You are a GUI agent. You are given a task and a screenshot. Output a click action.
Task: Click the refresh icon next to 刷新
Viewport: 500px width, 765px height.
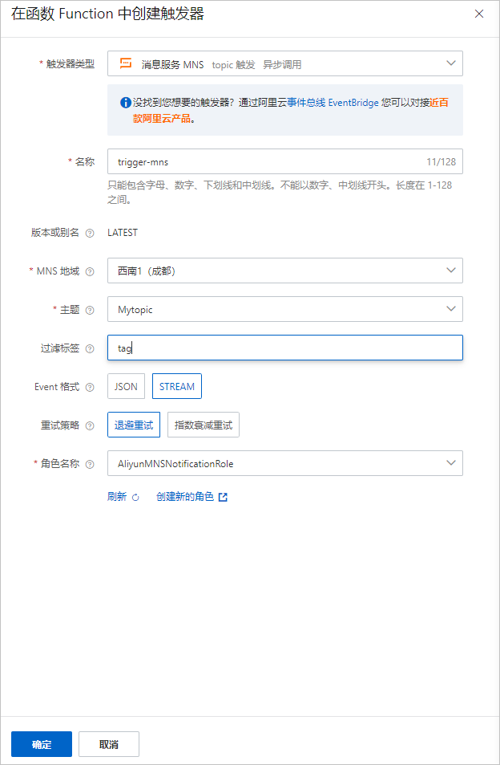(x=135, y=498)
